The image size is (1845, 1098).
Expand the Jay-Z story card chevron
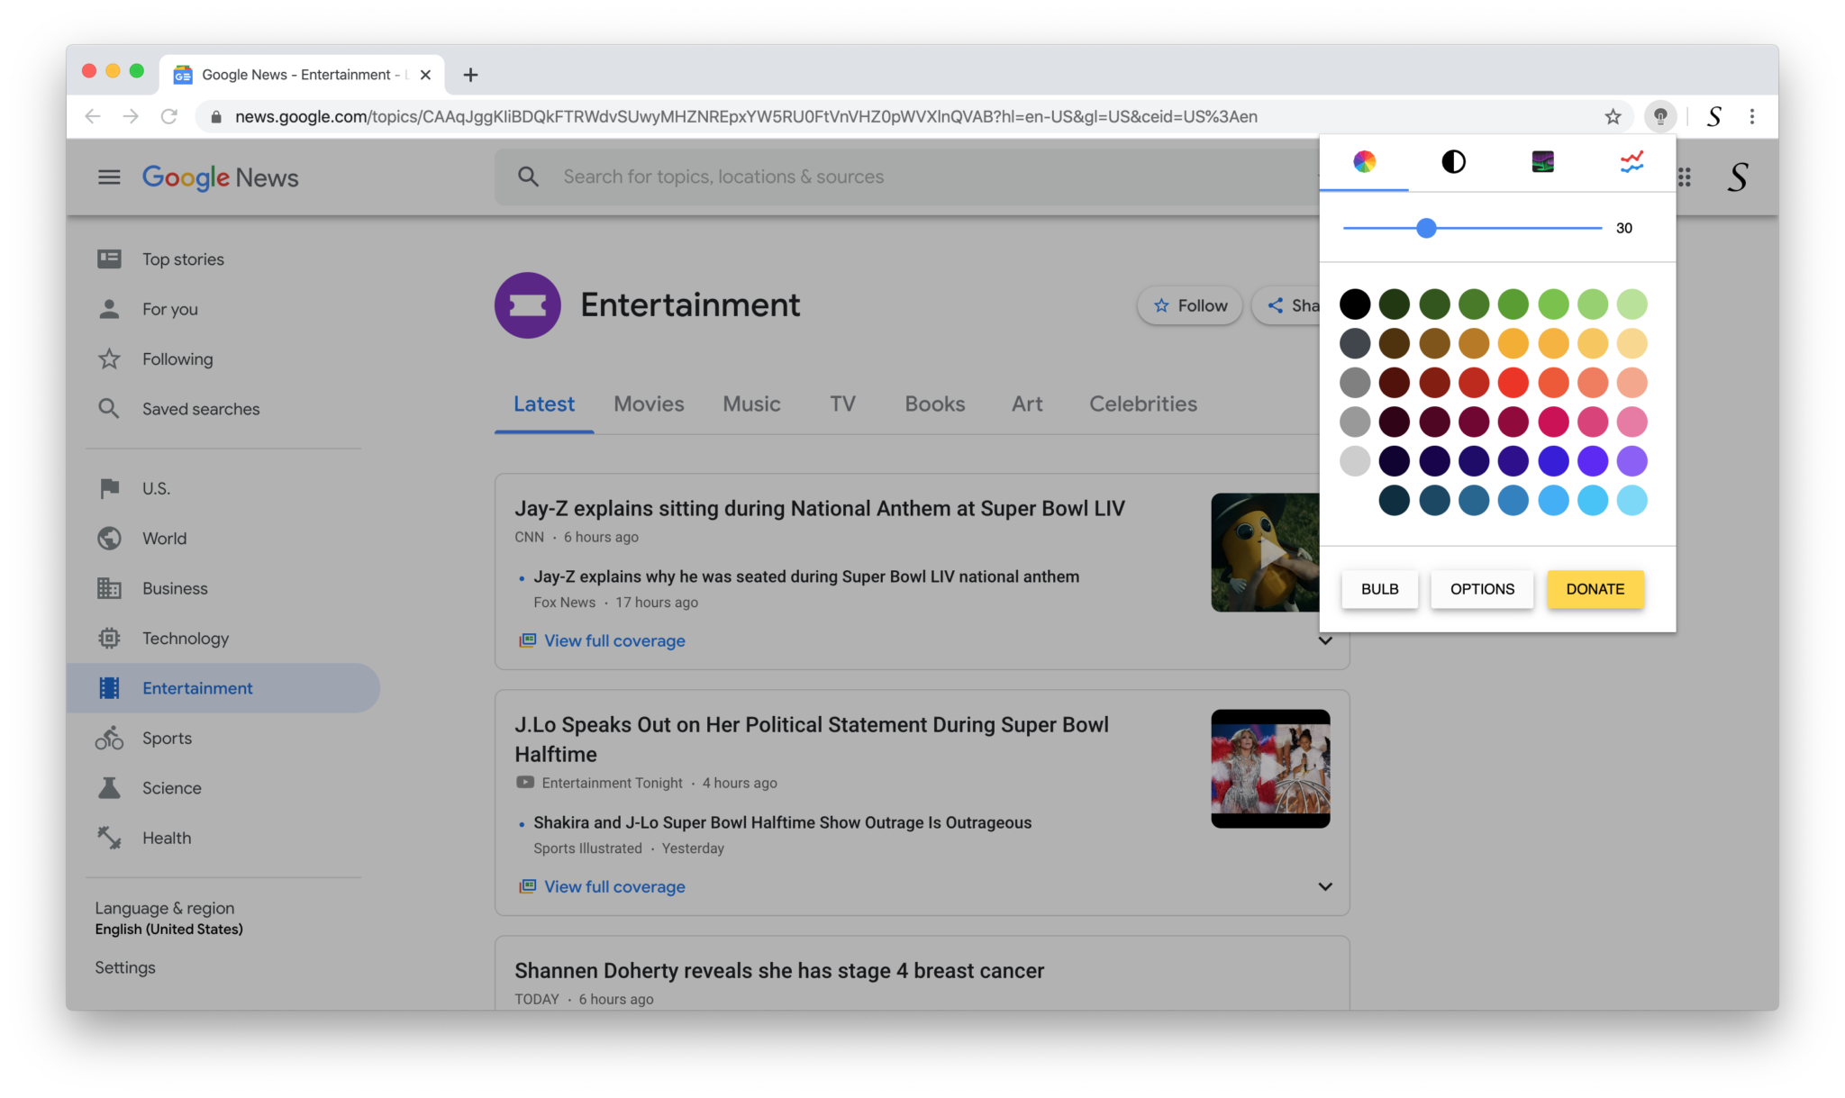[x=1325, y=640]
